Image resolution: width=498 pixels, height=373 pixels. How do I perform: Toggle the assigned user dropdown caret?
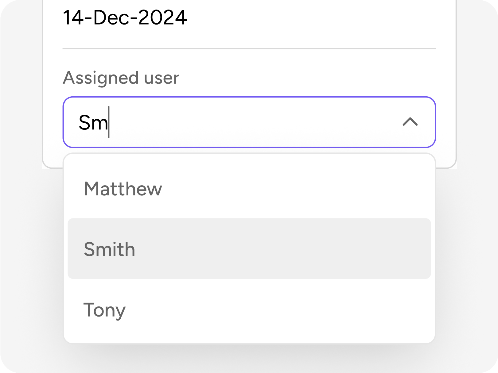(410, 122)
